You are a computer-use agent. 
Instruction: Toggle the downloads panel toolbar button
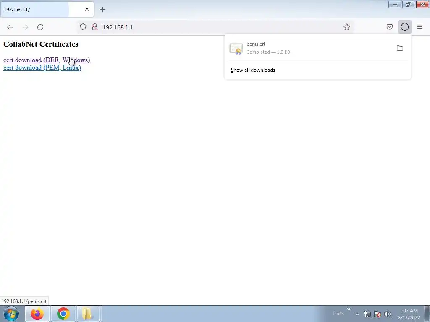(405, 27)
